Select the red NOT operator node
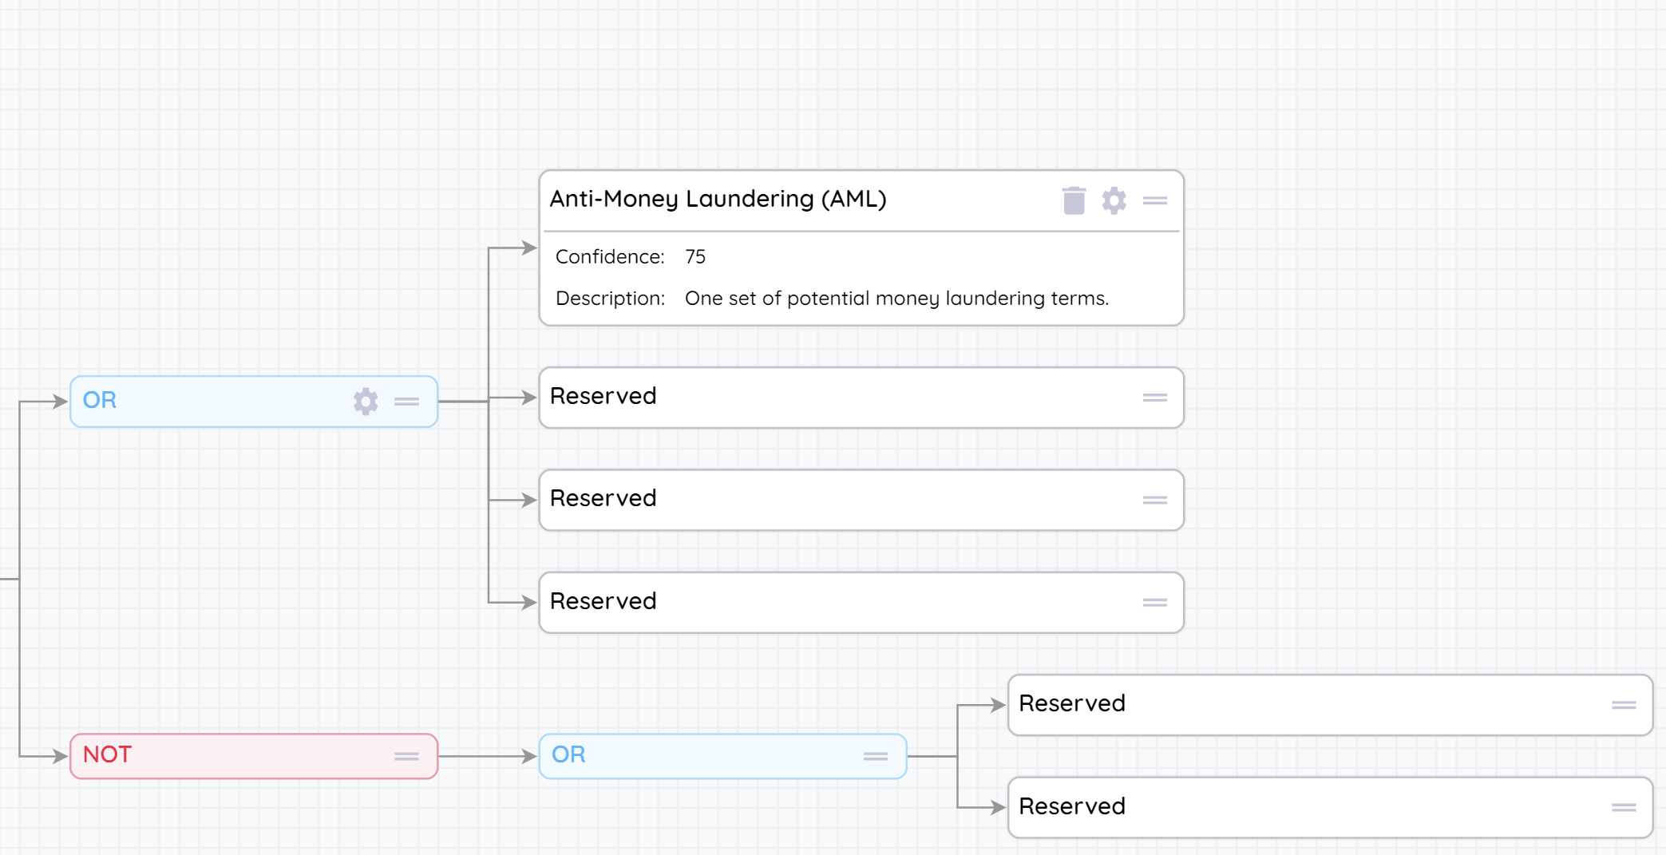 (239, 755)
